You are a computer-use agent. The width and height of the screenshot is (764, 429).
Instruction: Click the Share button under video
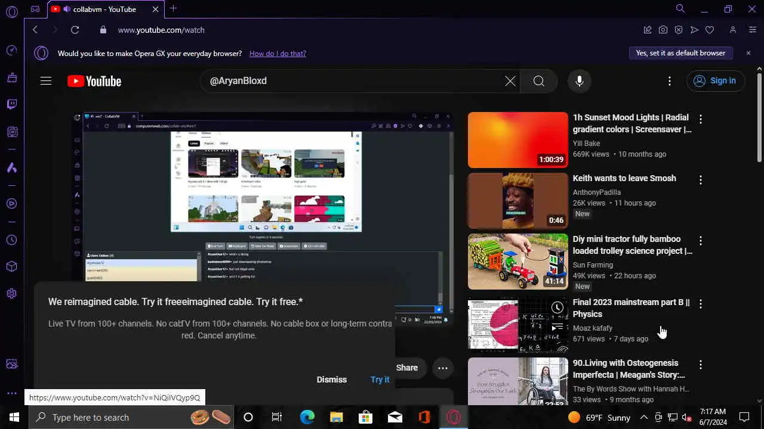click(407, 368)
